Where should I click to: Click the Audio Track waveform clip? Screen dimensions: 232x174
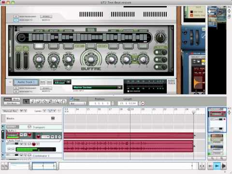(129, 146)
